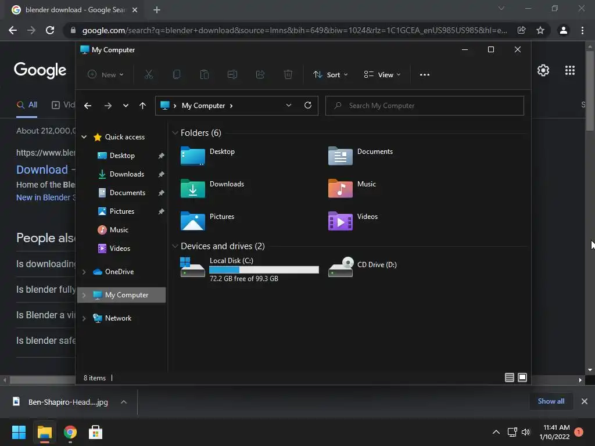This screenshot has height=446, width=595.
Task: Open the Google apps grid icon
Action: 569,70
